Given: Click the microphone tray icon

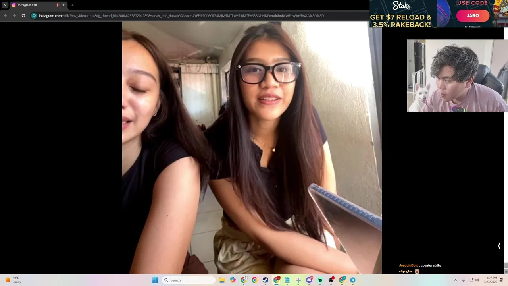Looking at the screenshot, I should [x=464, y=280].
